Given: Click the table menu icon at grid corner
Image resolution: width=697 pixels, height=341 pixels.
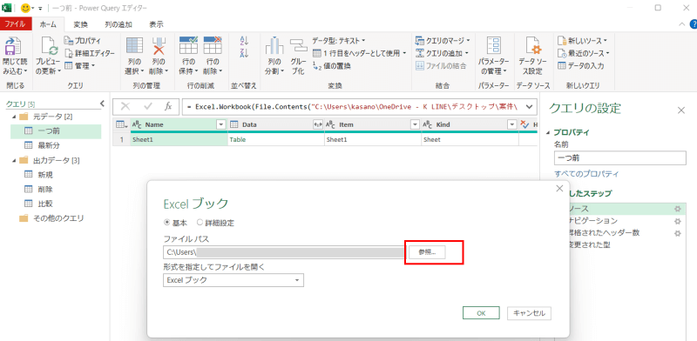Looking at the screenshot, I should point(120,124).
